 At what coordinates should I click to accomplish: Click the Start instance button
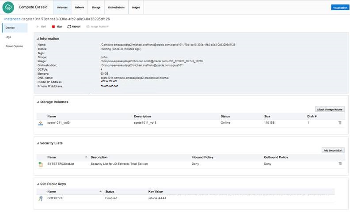click(41, 26)
